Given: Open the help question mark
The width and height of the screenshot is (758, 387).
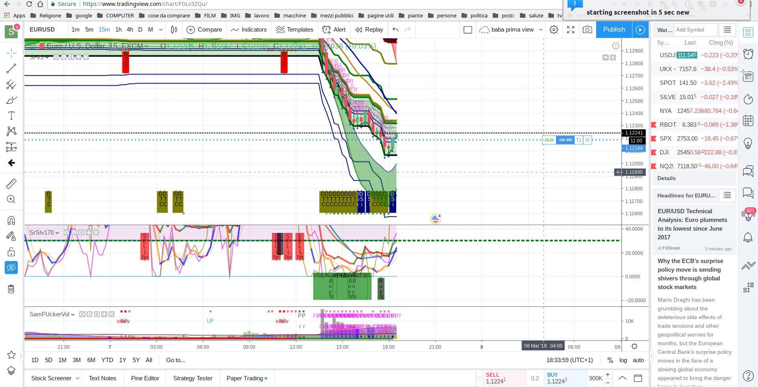Looking at the screenshot, I should (748, 376).
